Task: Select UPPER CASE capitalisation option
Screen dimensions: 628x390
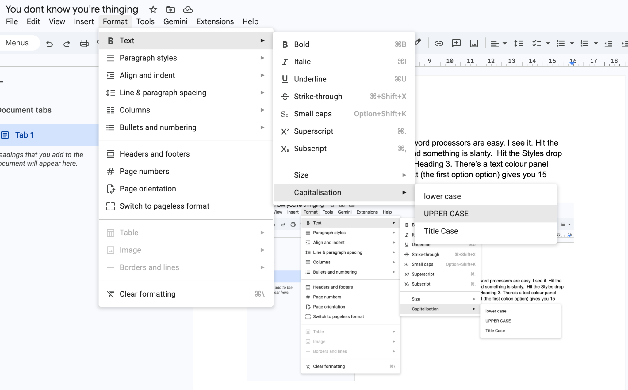Action: 486,214
